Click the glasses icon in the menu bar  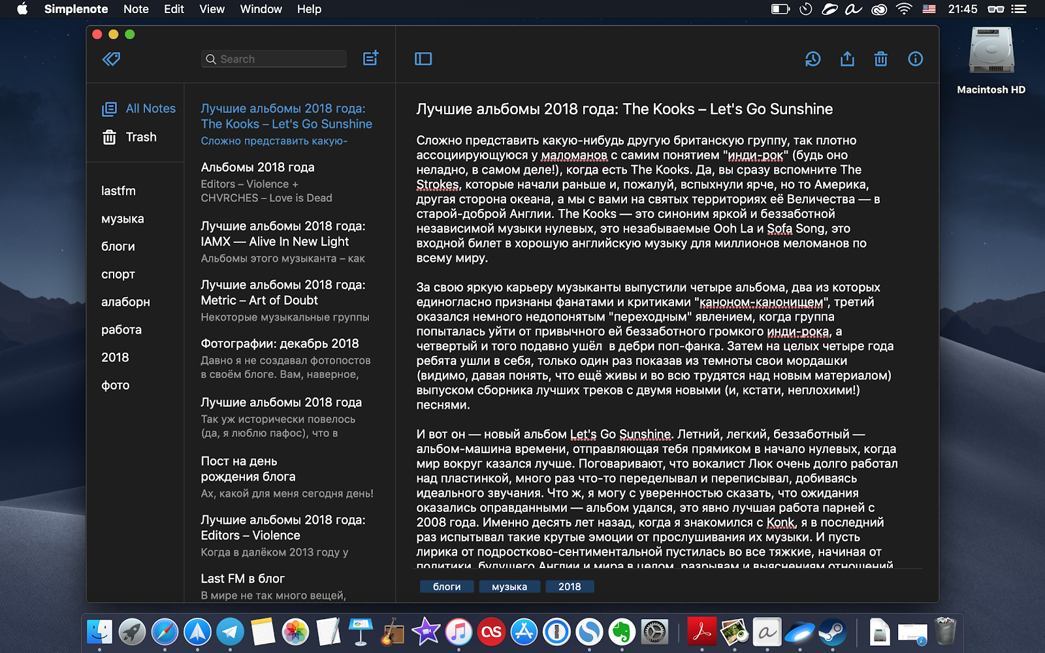click(x=995, y=9)
